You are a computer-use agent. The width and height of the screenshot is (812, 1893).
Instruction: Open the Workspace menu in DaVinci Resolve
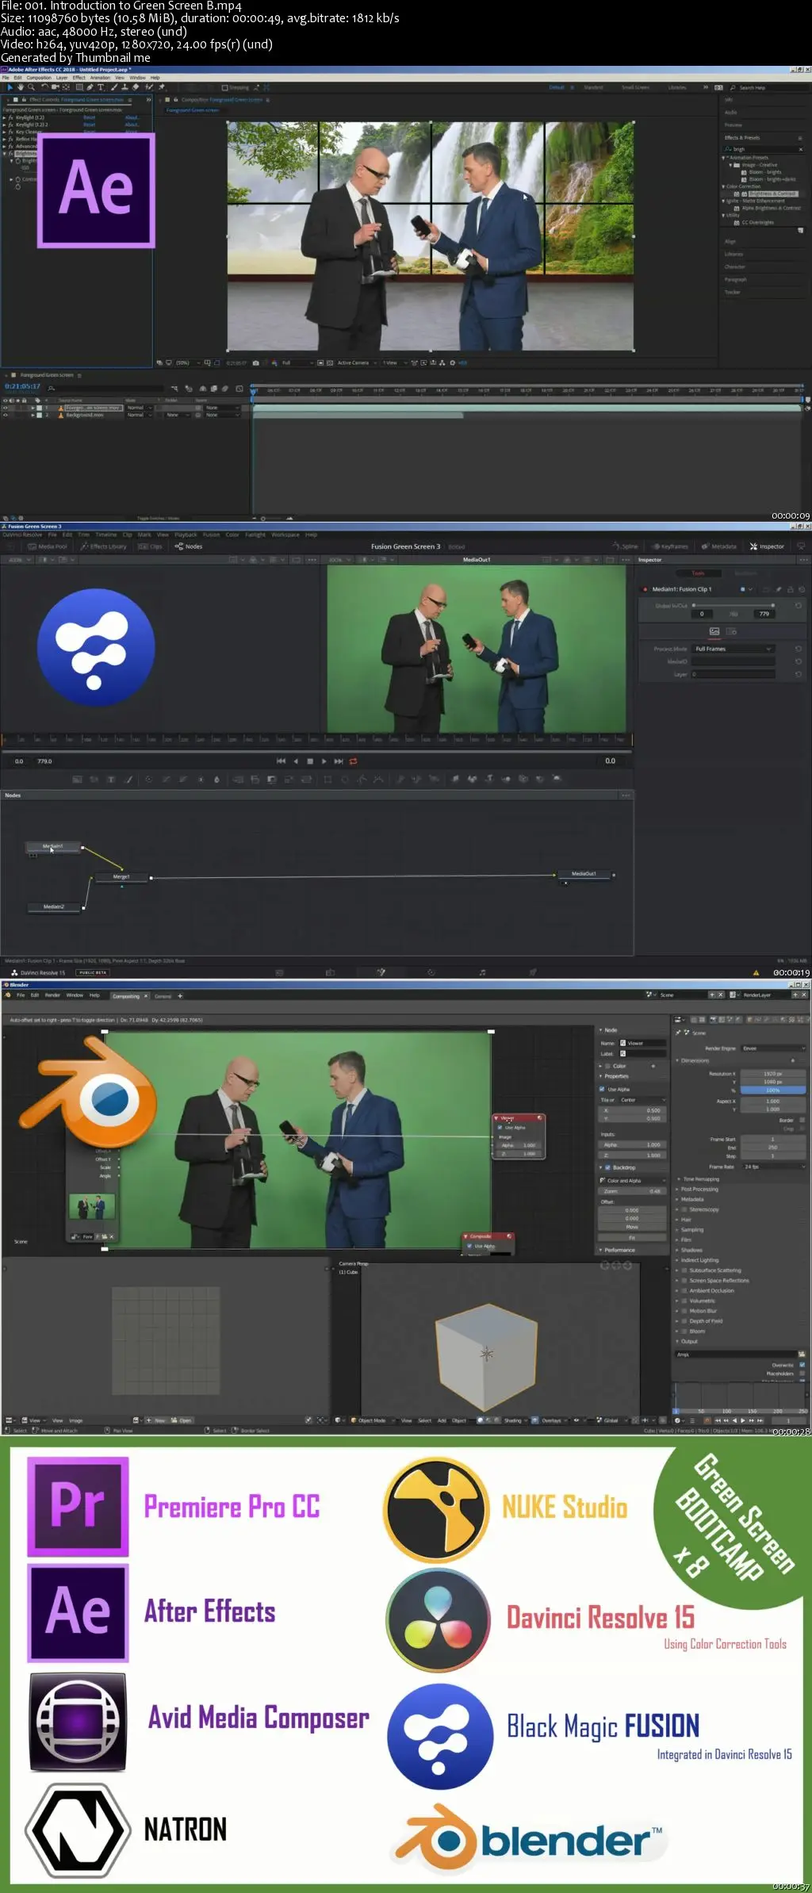click(285, 535)
